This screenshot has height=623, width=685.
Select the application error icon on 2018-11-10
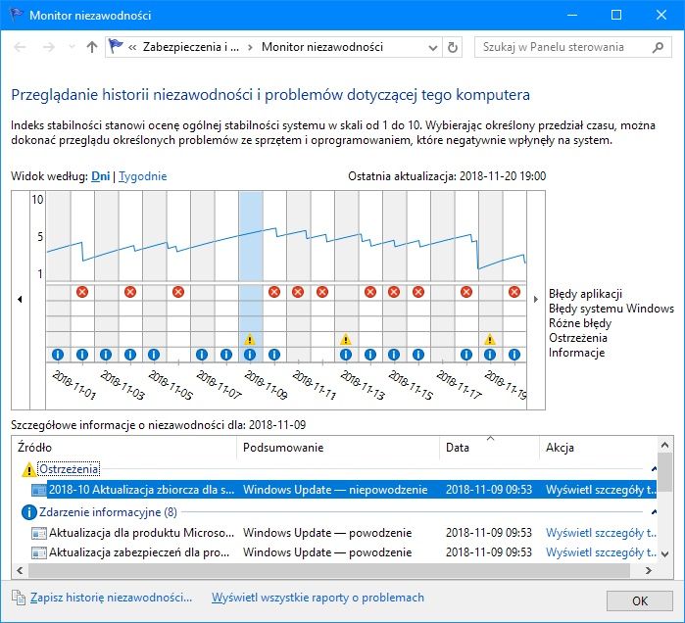(274, 292)
